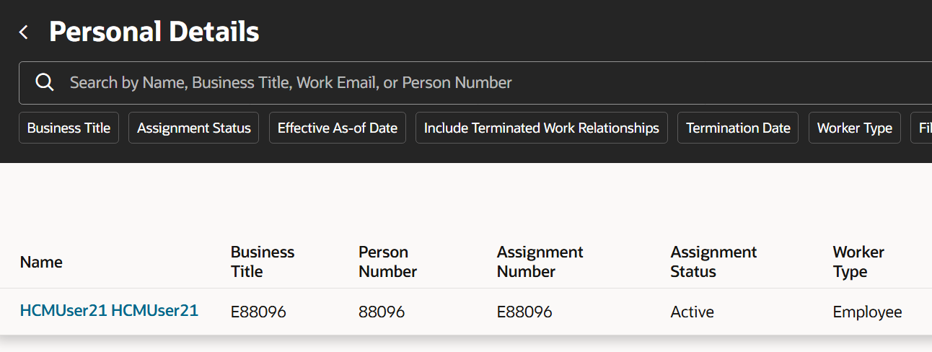Image resolution: width=932 pixels, height=352 pixels.
Task: Click the Personal Details page title
Action: pos(154,32)
